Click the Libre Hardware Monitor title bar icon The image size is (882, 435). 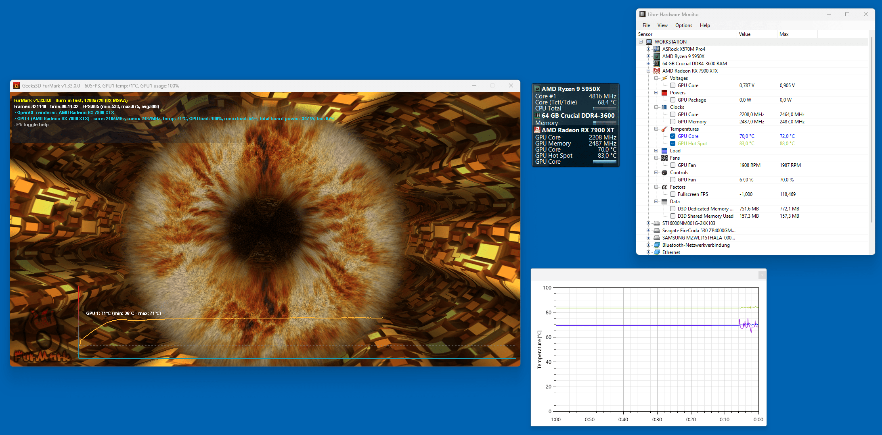point(643,14)
